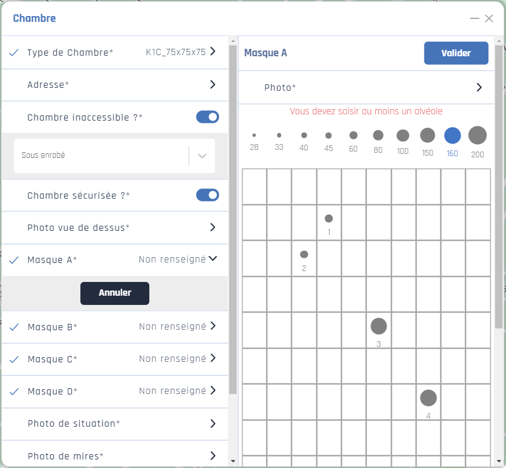Toggle the Chambre inaccessible switch
This screenshot has width=506, height=468.
pos(207,117)
